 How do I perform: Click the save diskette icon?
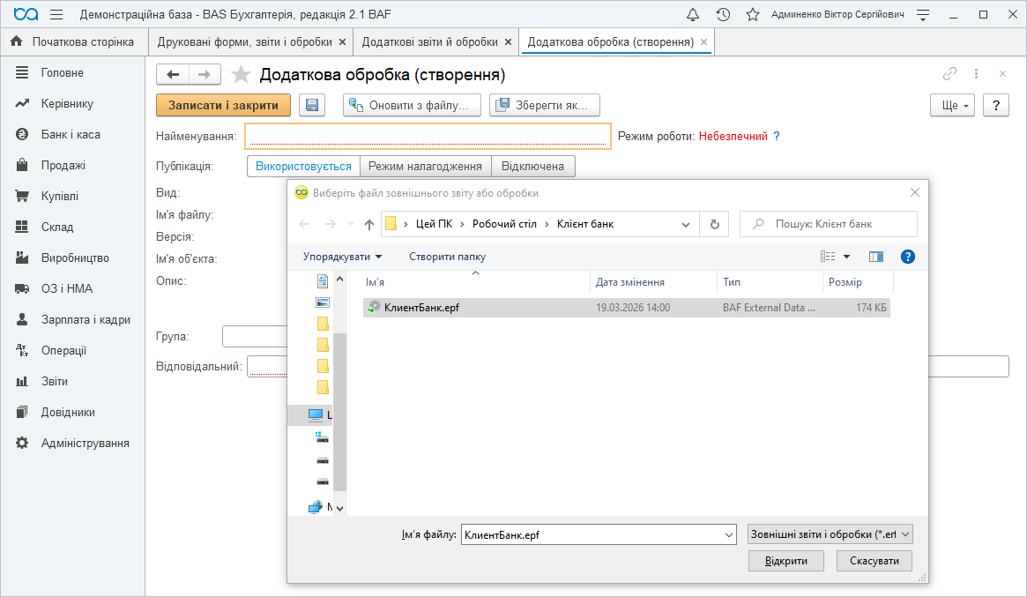tap(312, 105)
